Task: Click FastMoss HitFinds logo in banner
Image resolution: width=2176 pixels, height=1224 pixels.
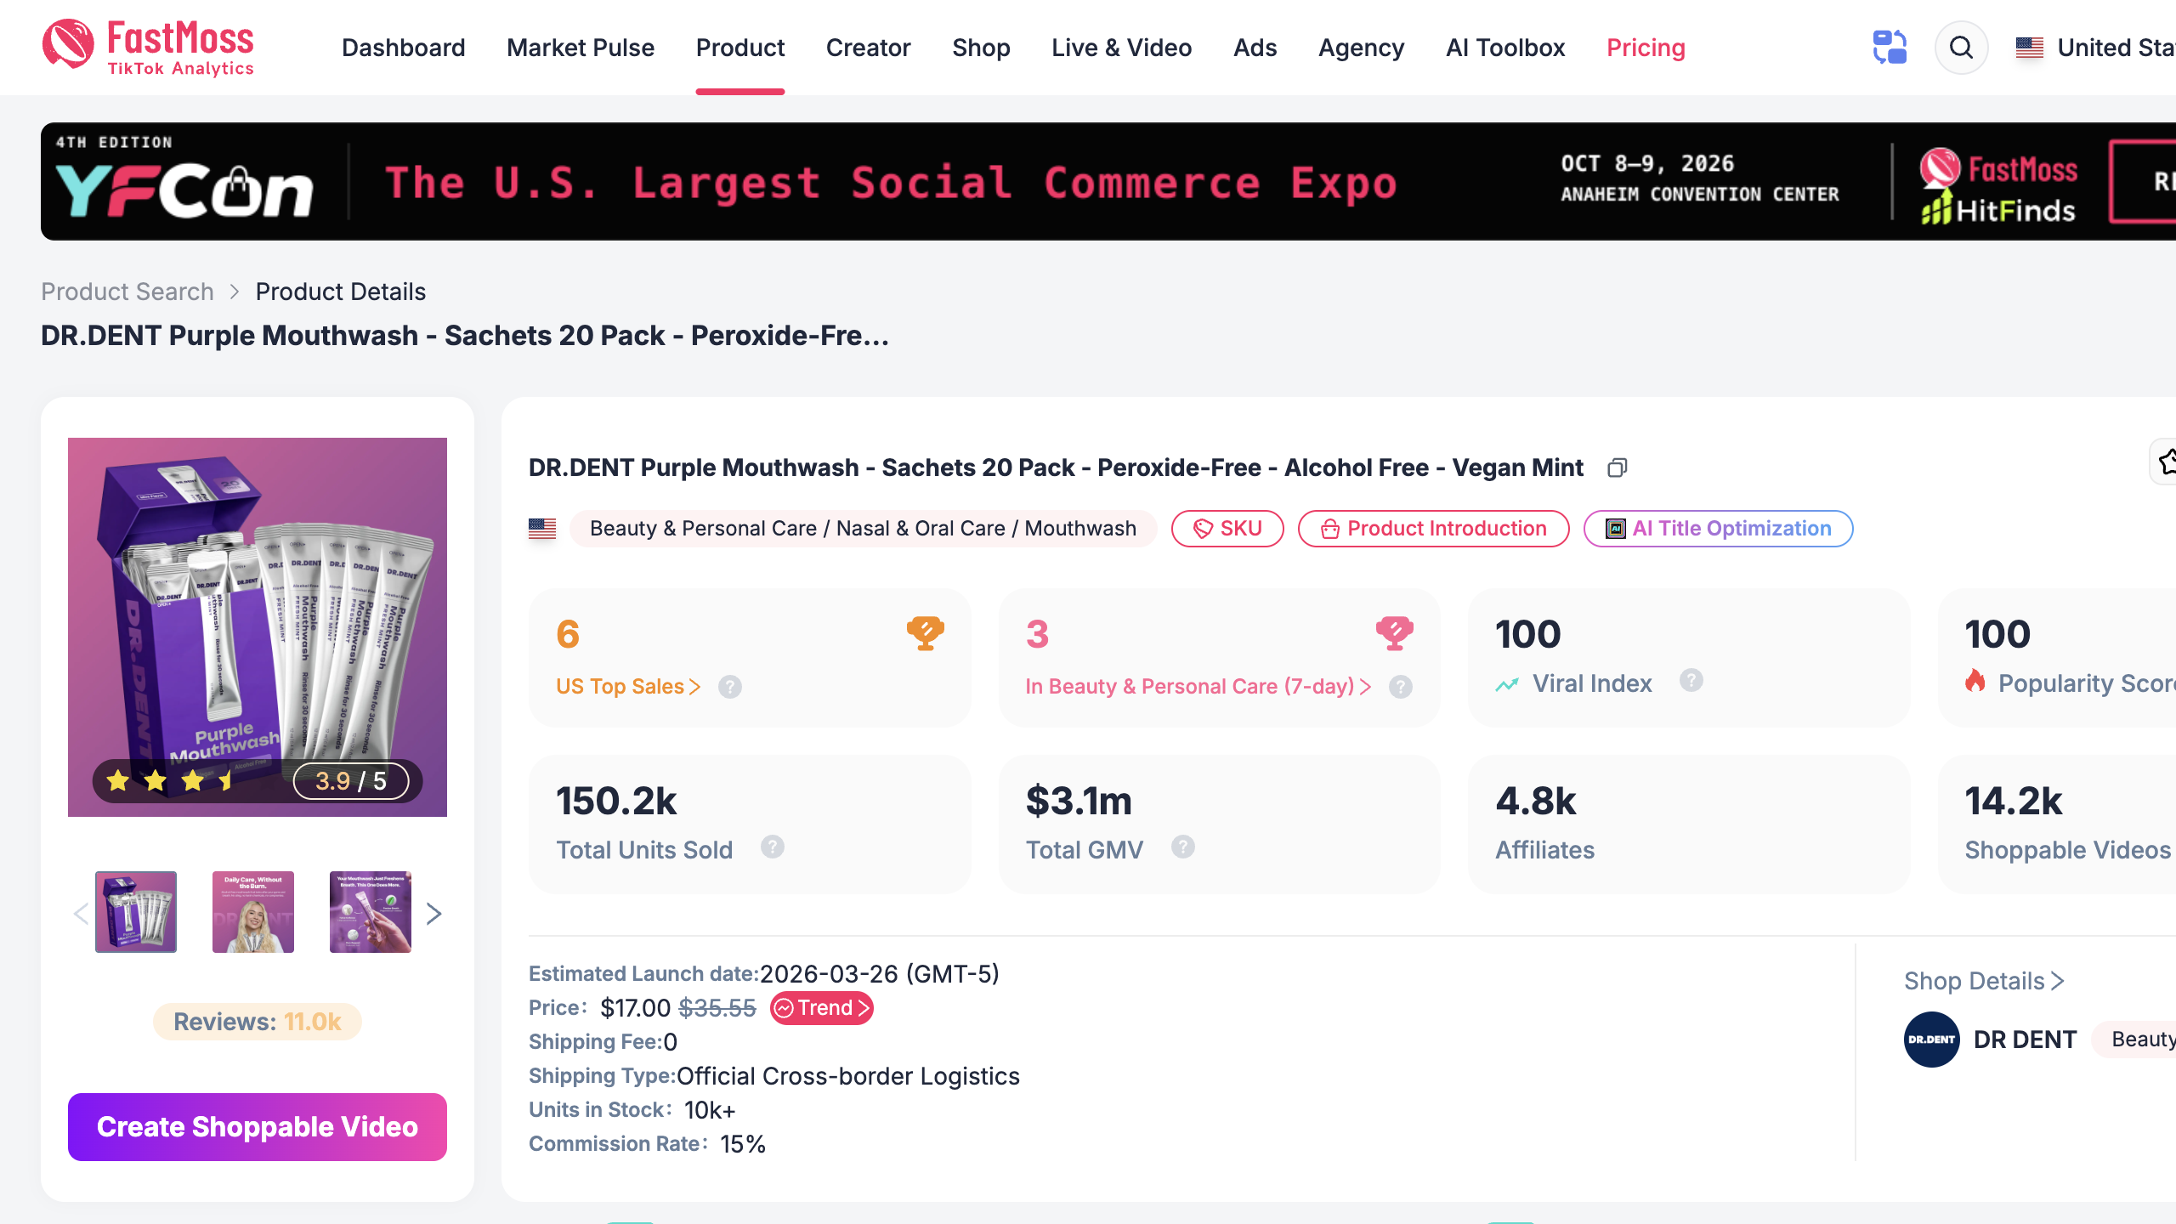Action: 1998,187
